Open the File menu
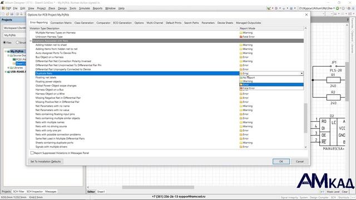Image resolution: width=356 pixels, height=200 pixels. (15, 8)
